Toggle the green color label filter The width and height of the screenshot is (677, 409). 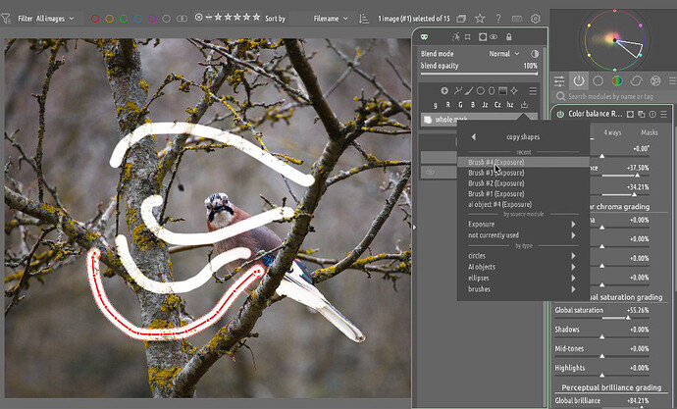[x=124, y=19]
